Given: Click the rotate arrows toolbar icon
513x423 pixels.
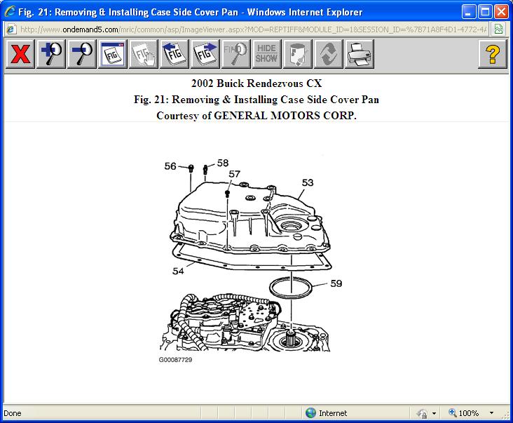Looking at the screenshot, I should 329,54.
